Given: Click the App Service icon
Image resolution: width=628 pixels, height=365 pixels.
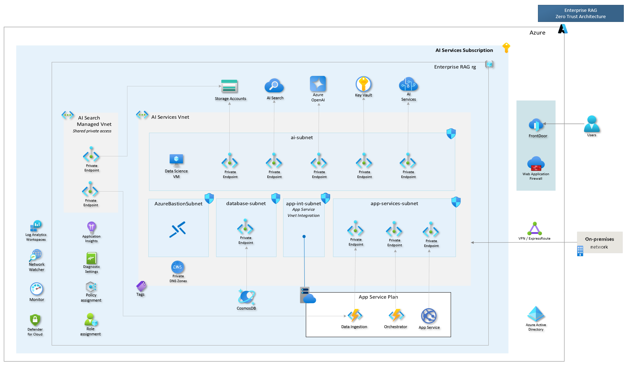Looking at the screenshot, I should [x=429, y=316].
